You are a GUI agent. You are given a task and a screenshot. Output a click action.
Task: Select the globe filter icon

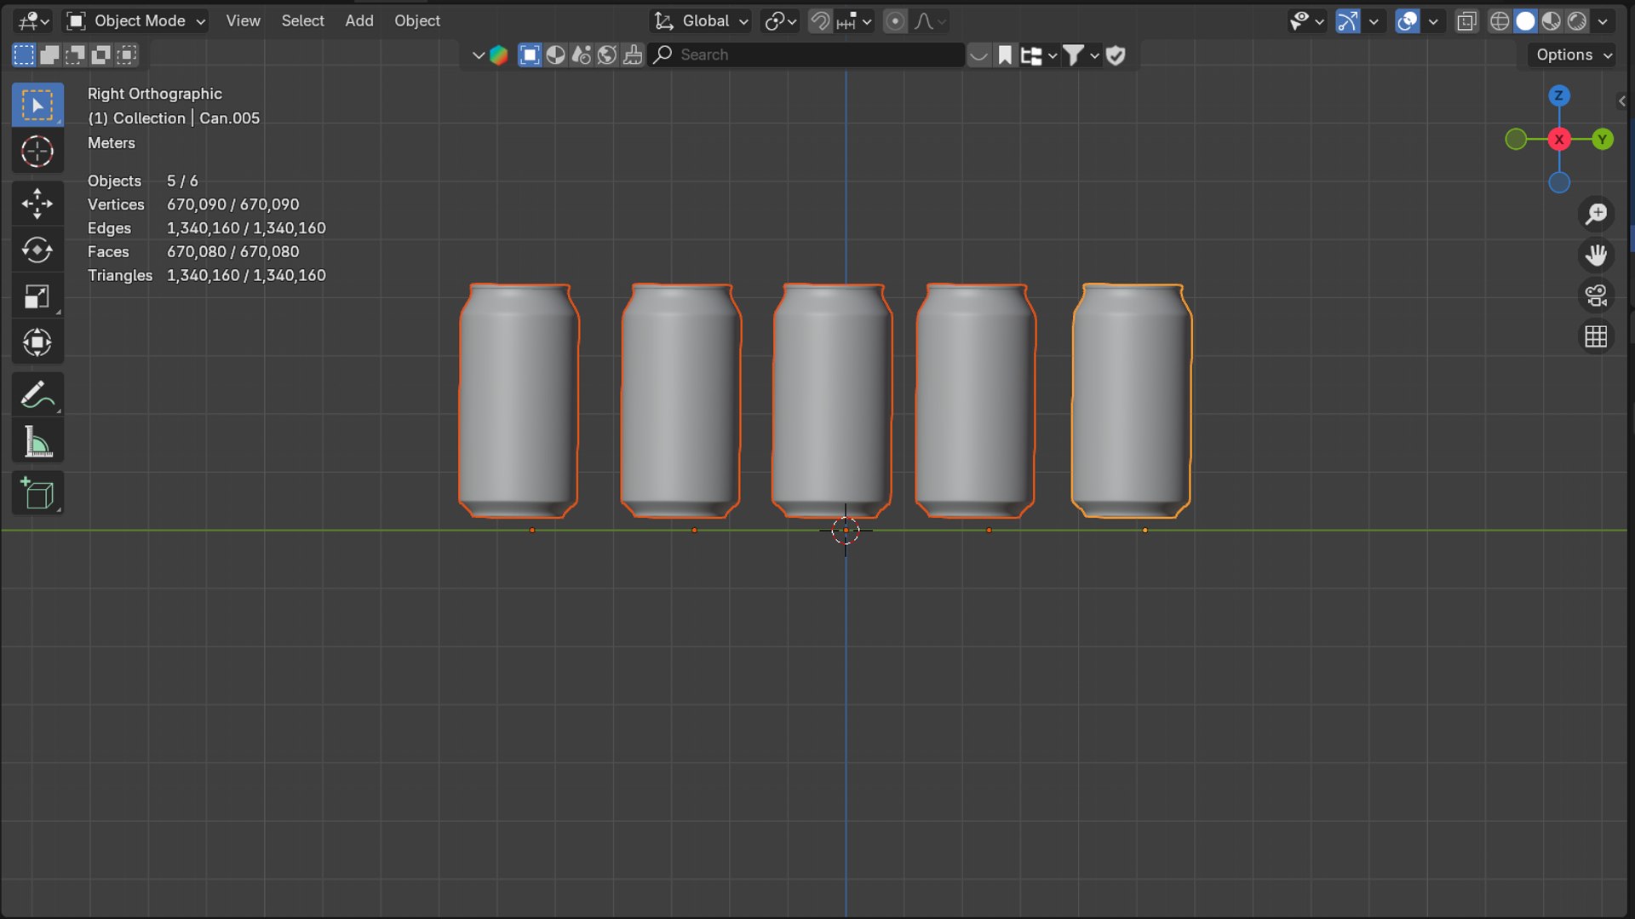click(607, 55)
